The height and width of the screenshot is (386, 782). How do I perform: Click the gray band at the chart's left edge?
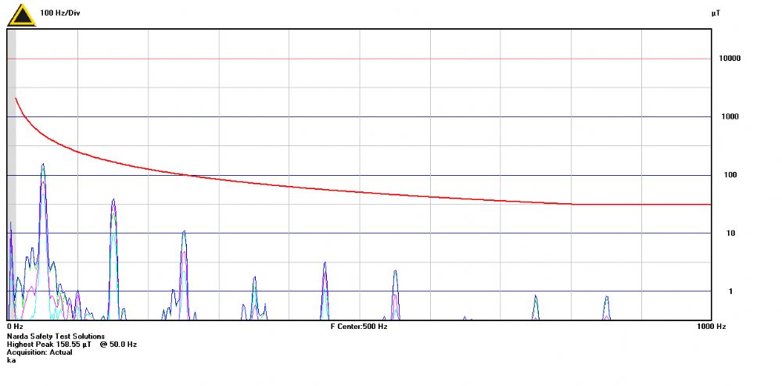(12, 174)
